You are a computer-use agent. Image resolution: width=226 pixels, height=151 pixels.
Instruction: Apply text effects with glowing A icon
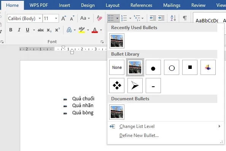(69, 30)
